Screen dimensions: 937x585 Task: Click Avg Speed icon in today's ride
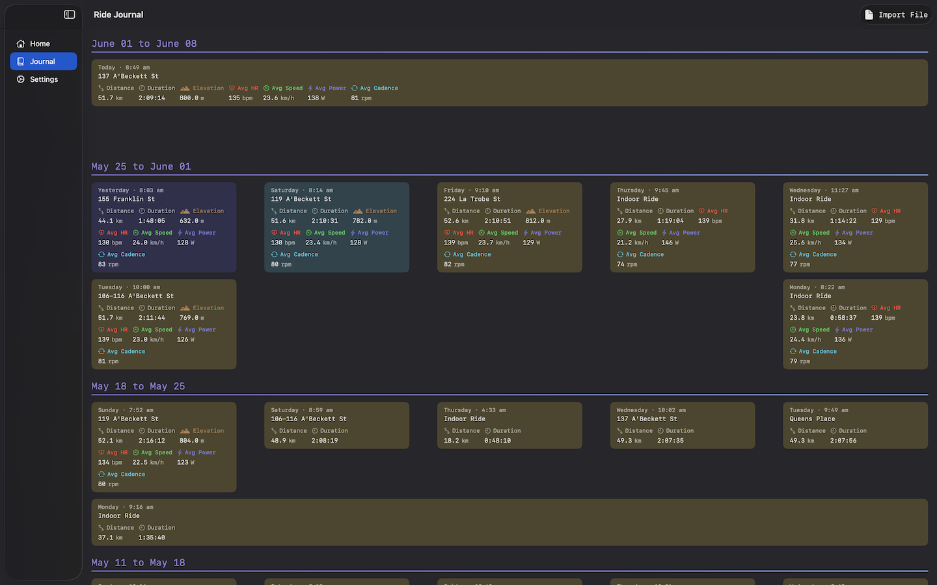[266, 88]
